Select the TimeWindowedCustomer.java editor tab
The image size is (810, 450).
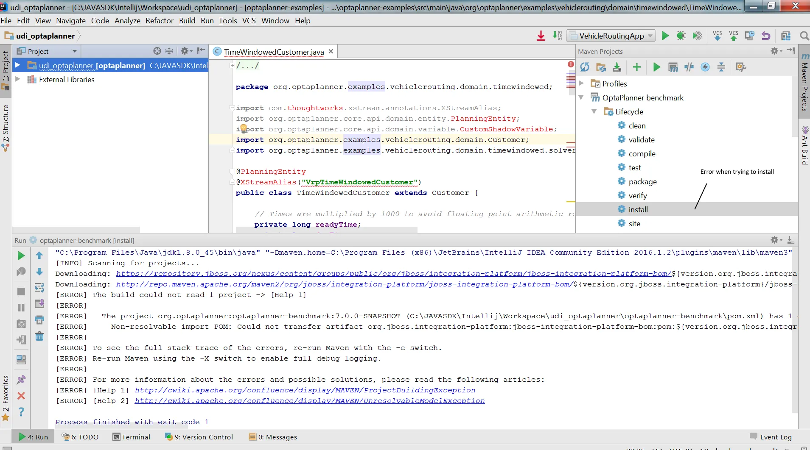(x=274, y=52)
